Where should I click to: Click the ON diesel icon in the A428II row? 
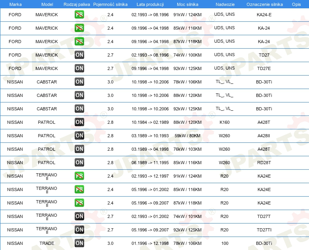tap(79, 136)
